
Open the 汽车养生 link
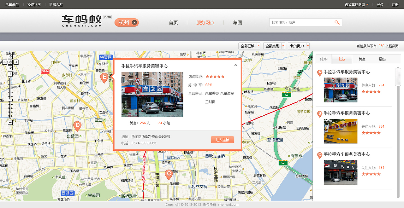coord(12,4)
